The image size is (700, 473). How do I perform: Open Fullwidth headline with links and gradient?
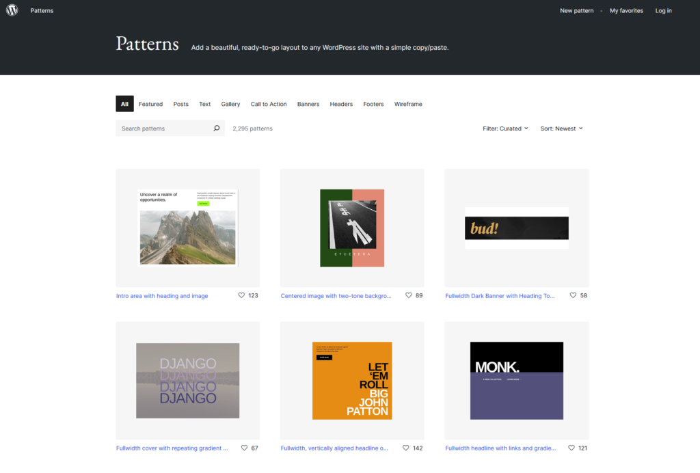coord(500,448)
